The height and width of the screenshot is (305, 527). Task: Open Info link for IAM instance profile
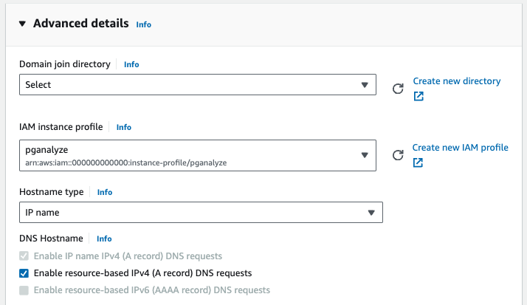(123, 127)
